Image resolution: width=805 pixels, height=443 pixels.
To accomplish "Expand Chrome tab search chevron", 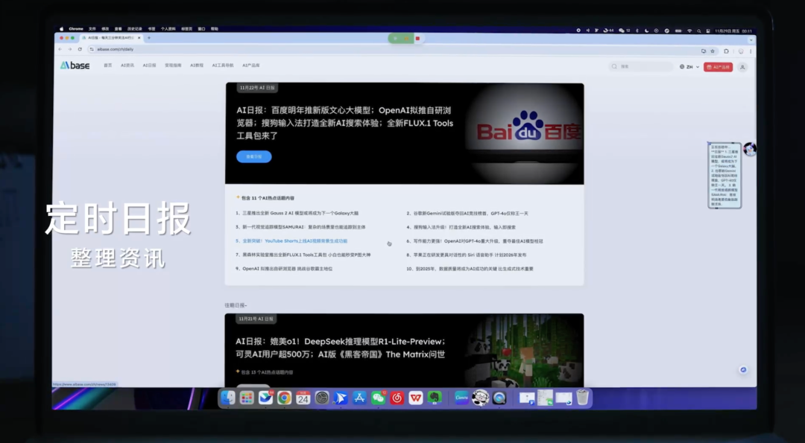I will pyautogui.click(x=751, y=39).
